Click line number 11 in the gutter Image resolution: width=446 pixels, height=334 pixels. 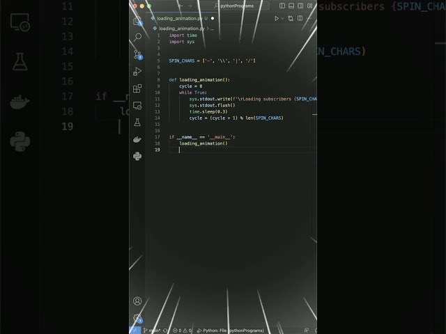157,99
